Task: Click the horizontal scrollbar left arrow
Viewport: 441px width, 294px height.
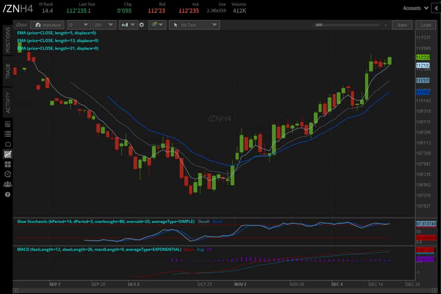Action: tap(15, 290)
